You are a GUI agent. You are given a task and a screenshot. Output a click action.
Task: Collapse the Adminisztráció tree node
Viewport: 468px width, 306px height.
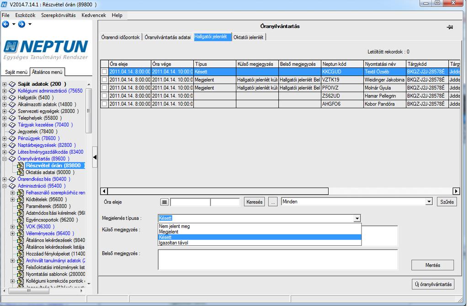coord(5,186)
